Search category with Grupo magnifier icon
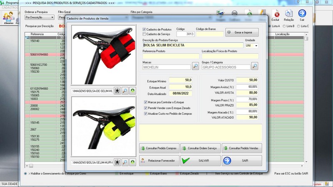The width and height of the screenshot is (333, 187). point(255,66)
